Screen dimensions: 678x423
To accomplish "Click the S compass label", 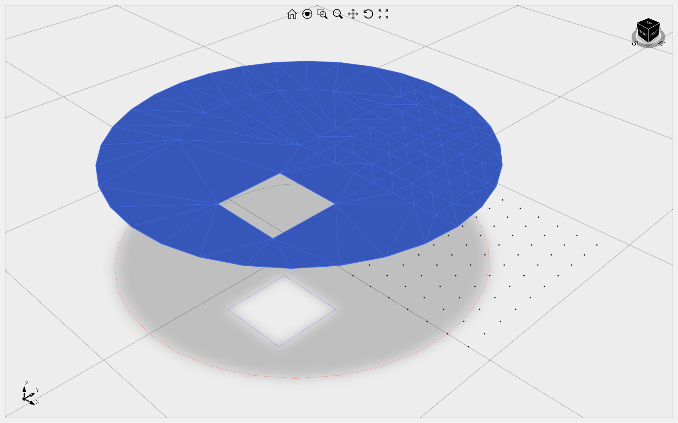I will pos(634,43).
